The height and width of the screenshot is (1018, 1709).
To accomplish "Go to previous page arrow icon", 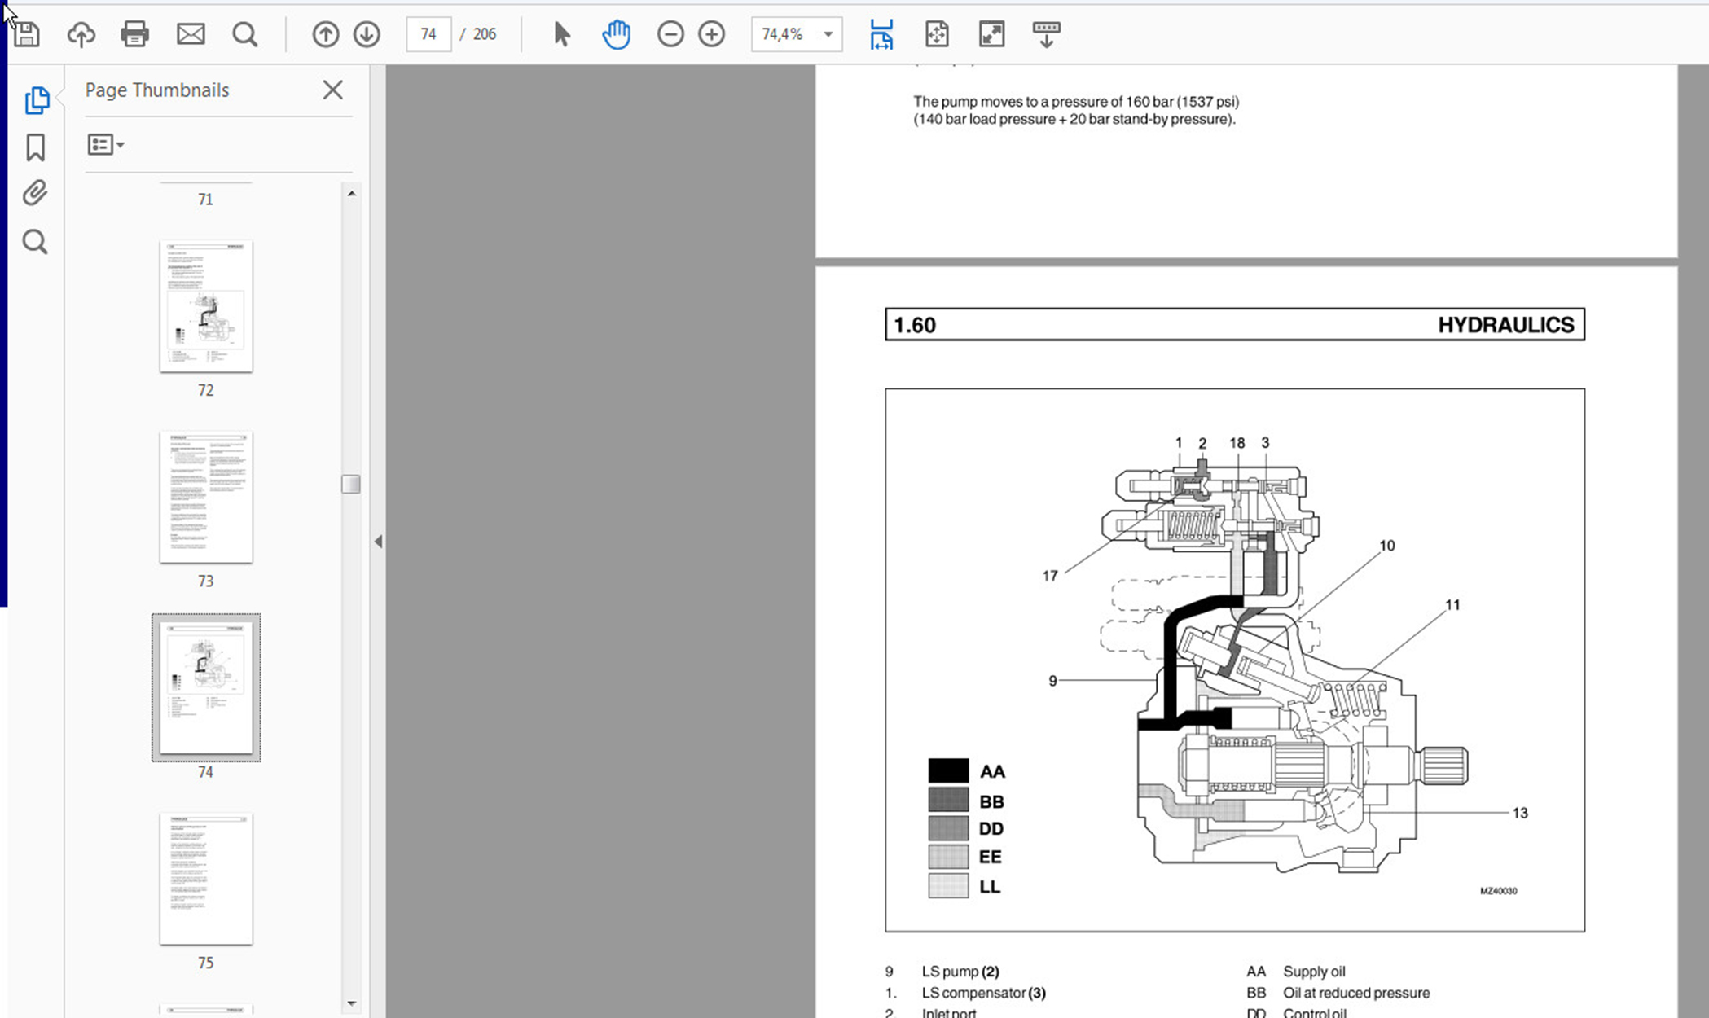I will pyautogui.click(x=325, y=34).
